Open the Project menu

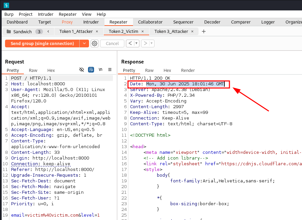pos(26,14)
